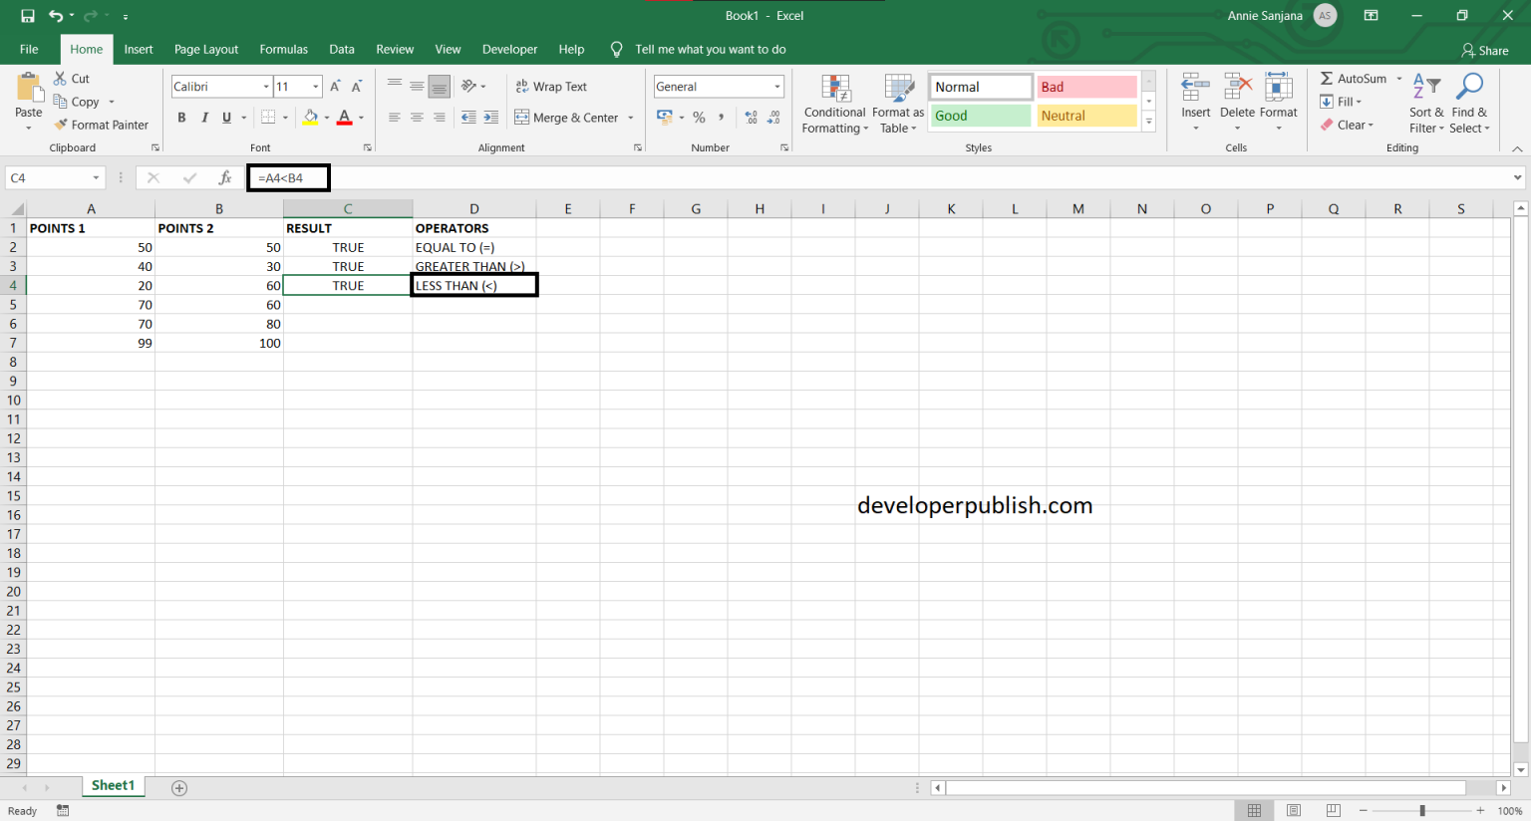The height and width of the screenshot is (821, 1531).
Task: Expand the formula bar
Action: pos(1518,177)
